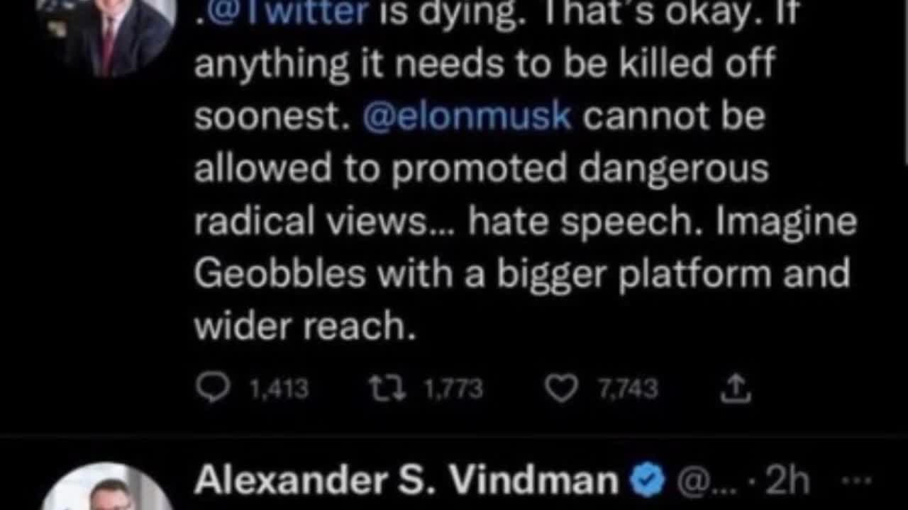Open the @elonmusk mention link
The width and height of the screenshot is (908, 510).
pyautogui.click(x=467, y=116)
